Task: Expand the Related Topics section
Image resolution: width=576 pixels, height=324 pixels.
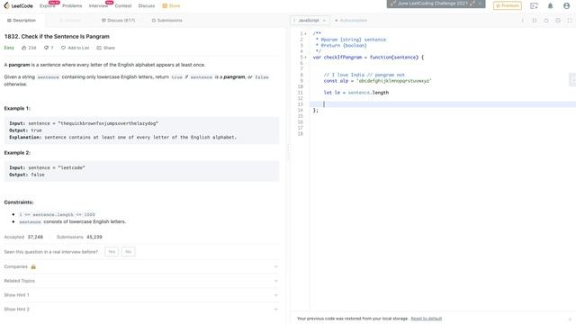Action: tap(141, 281)
